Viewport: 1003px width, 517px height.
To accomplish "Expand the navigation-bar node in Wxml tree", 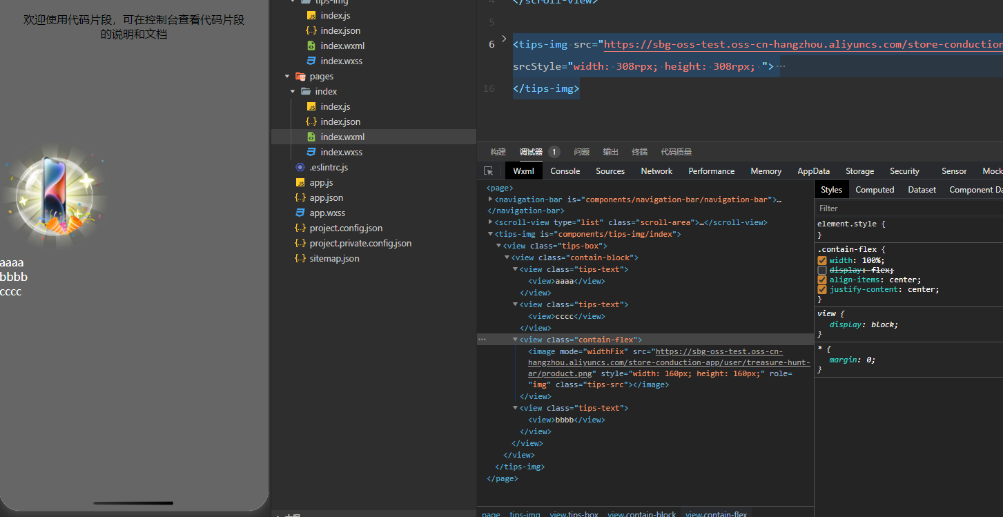I will click(x=490, y=199).
